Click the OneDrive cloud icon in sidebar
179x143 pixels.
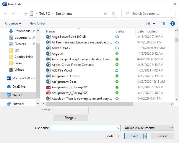9,87
